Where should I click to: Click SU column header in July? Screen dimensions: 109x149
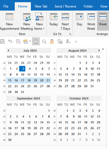coord(48,57)
